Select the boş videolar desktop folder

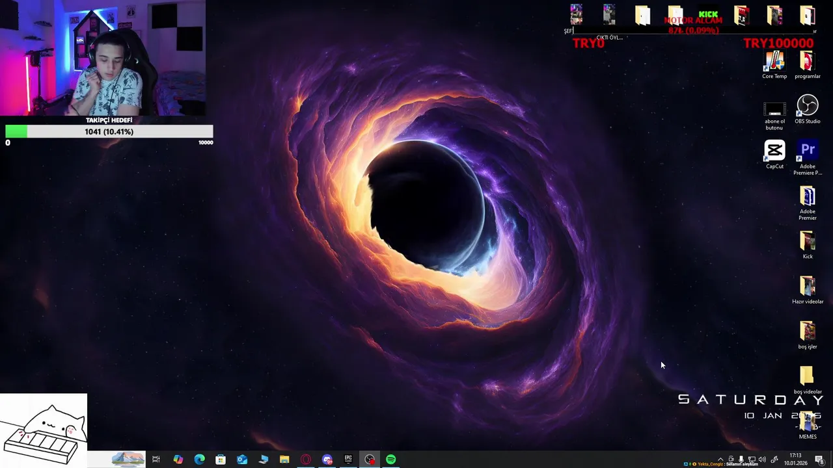pos(808,380)
